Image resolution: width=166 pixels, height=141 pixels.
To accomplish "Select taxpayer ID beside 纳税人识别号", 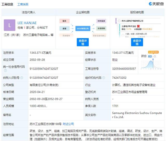I will tap(44, 78).
